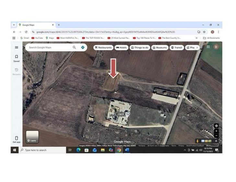Viewport: 236px width, 182px height.
Task: Click the search magnifier icon
Action: point(74,48)
